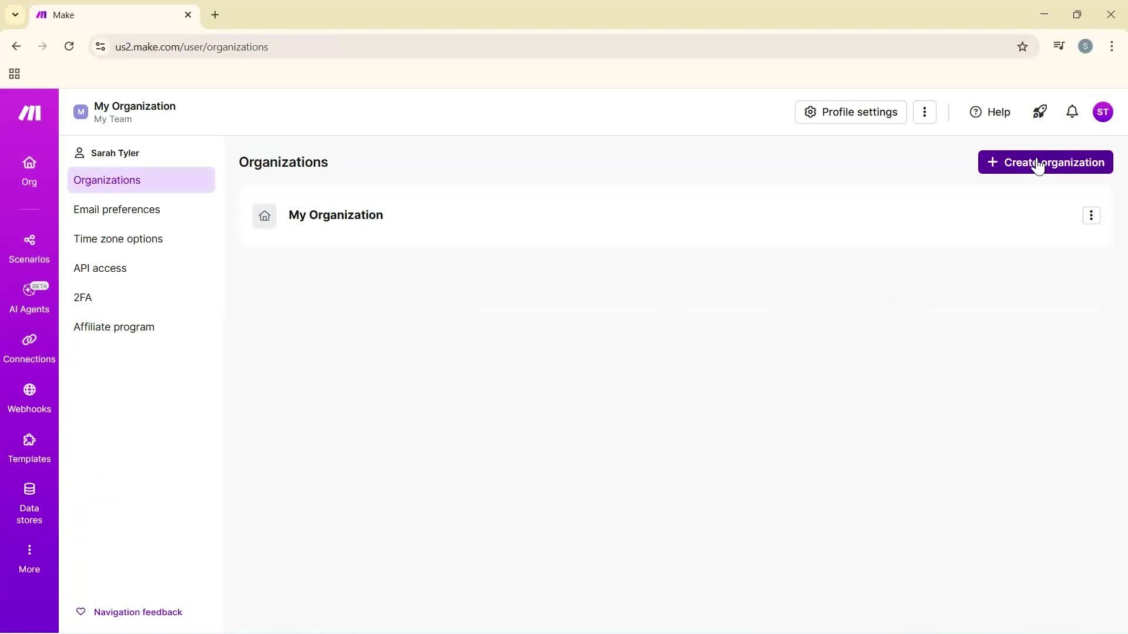Select AI Agents from the sidebar

pyautogui.click(x=29, y=298)
